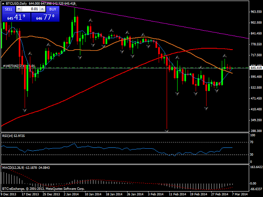Buy at the 646 77 0 ask price tile
This screenshot has height=197, width=263.
[x=45, y=17]
